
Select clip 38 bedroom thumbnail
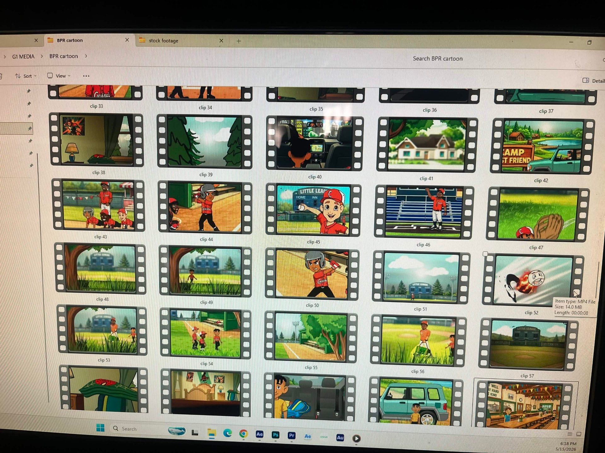point(96,140)
